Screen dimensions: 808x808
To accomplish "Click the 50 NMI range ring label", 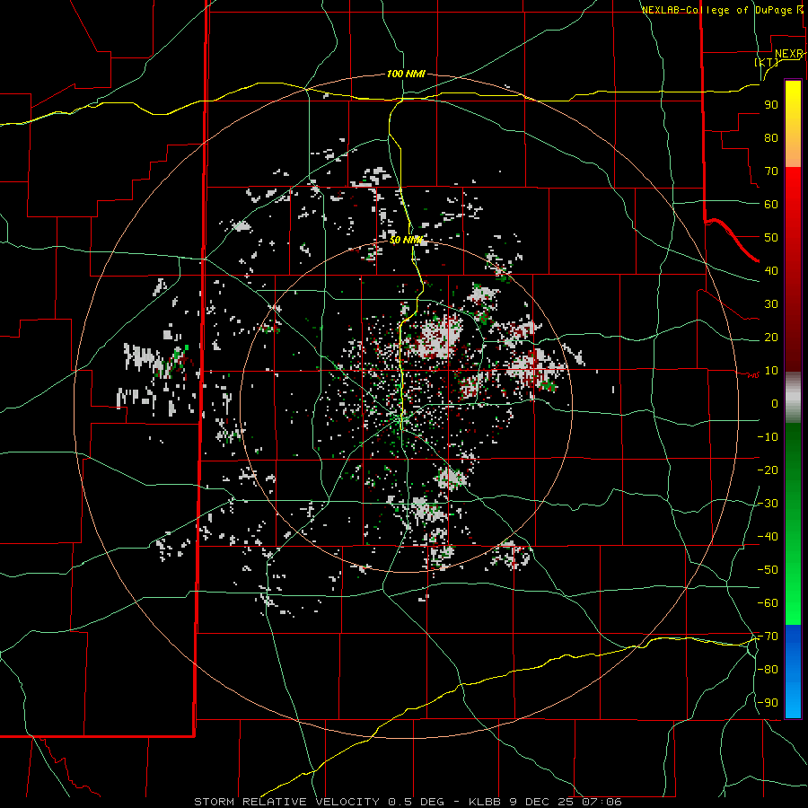I will pyautogui.click(x=406, y=240).
